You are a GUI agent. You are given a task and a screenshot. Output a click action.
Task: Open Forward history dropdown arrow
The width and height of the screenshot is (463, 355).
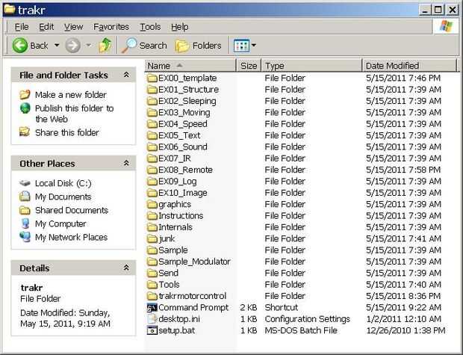tap(88, 46)
